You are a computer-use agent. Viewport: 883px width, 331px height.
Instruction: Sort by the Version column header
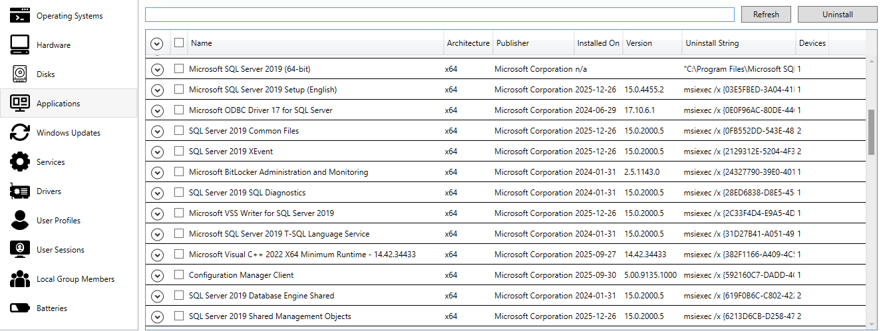pos(652,43)
